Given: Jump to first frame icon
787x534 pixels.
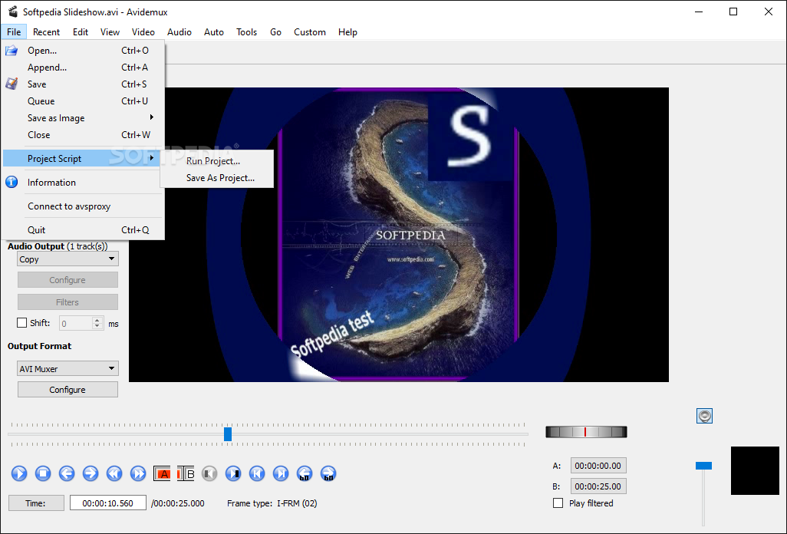Looking at the screenshot, I should (x=257, y=473).
